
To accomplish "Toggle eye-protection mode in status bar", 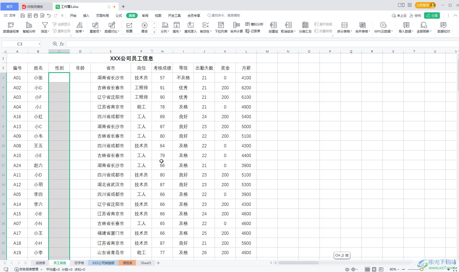I will (347, 269).
